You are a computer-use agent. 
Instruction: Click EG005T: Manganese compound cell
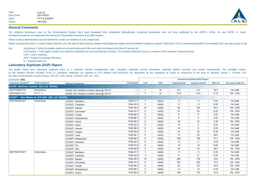point(76,139)
